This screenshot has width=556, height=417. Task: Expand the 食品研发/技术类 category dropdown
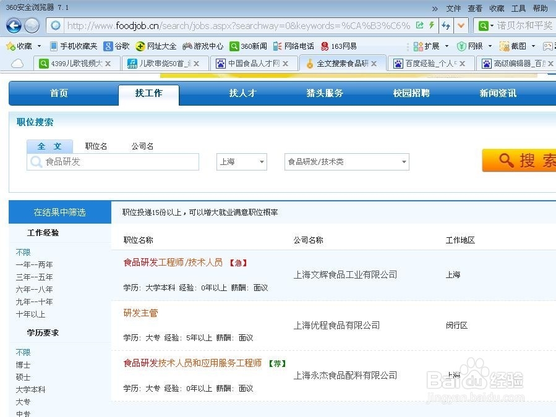[345, 161]
